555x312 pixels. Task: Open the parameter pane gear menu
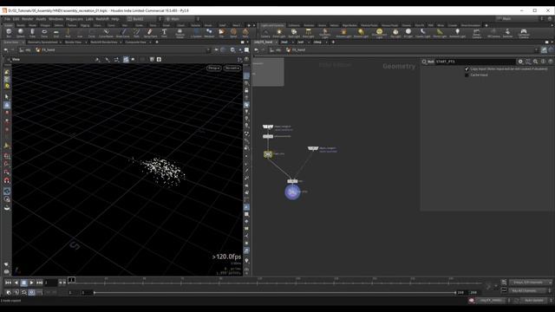point(520,62)
